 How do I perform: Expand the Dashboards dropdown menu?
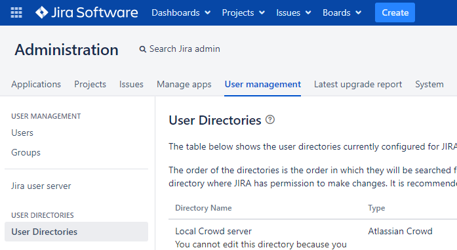point(181,12)
